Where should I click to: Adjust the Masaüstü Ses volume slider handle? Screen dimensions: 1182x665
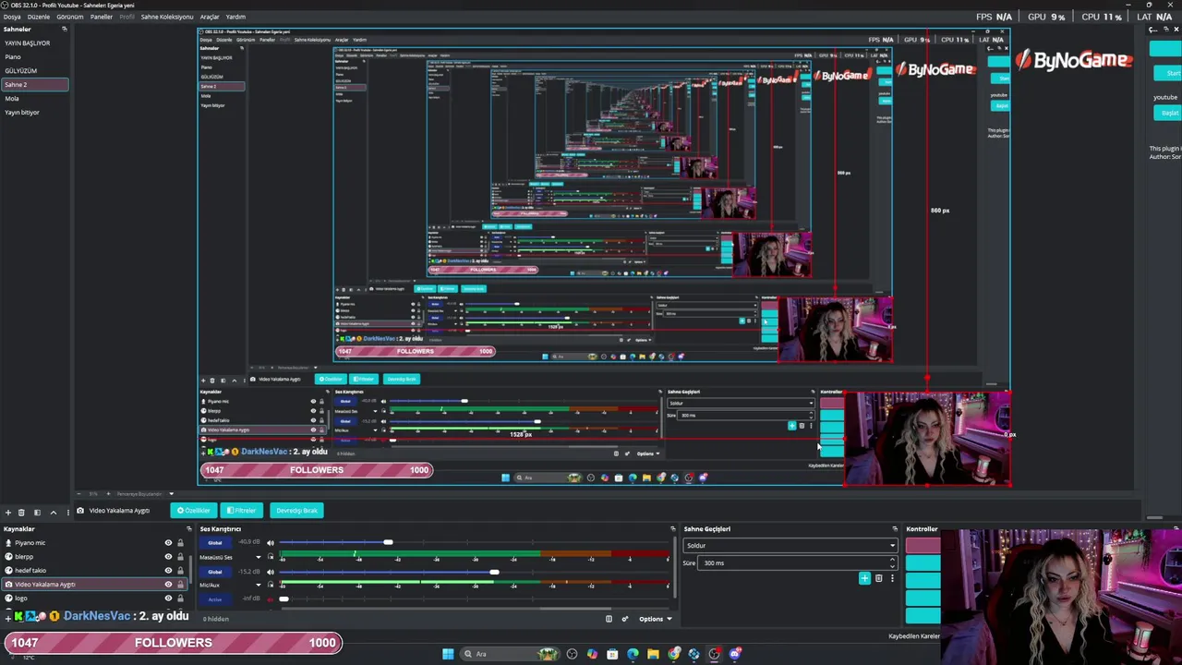pos(389,543)
